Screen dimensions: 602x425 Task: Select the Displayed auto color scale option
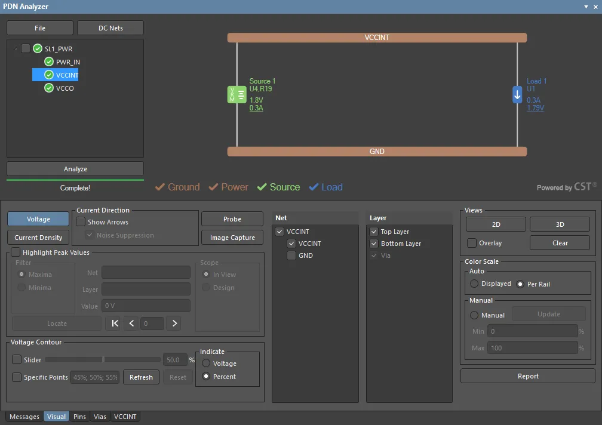(x=475, y=284)
